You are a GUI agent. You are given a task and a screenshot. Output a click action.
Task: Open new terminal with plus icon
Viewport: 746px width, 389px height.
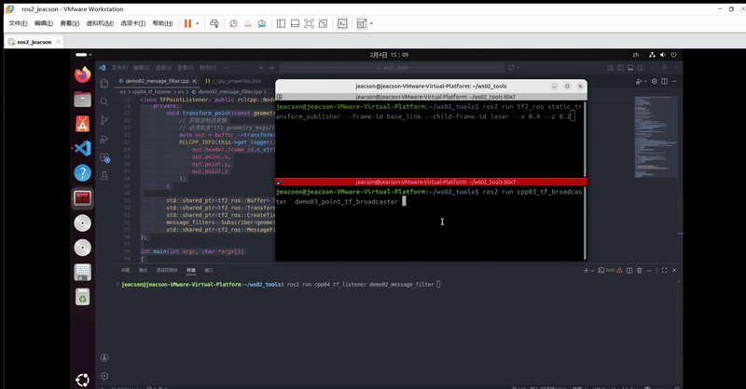[587, 270]
